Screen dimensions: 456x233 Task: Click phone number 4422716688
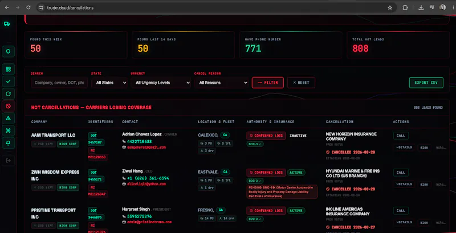click(x=139, y=141)
